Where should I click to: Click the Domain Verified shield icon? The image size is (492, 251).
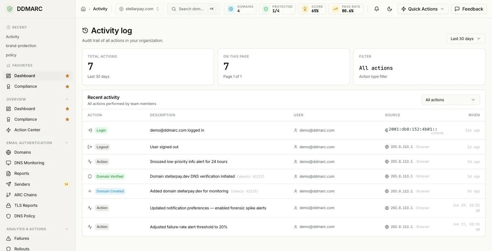tap(90, 176)
